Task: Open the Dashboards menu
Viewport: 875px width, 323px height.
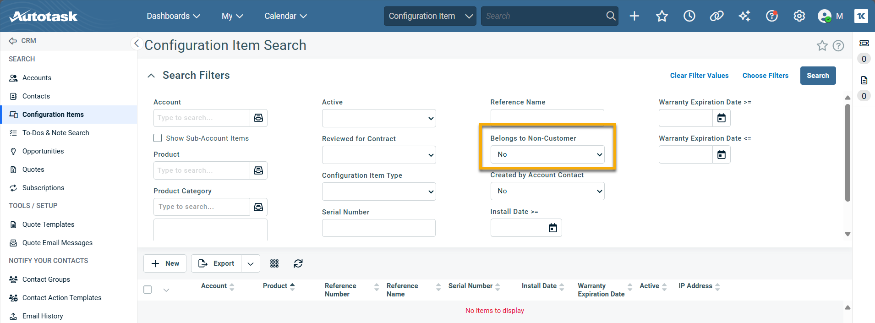Action: tap(173, 16)
